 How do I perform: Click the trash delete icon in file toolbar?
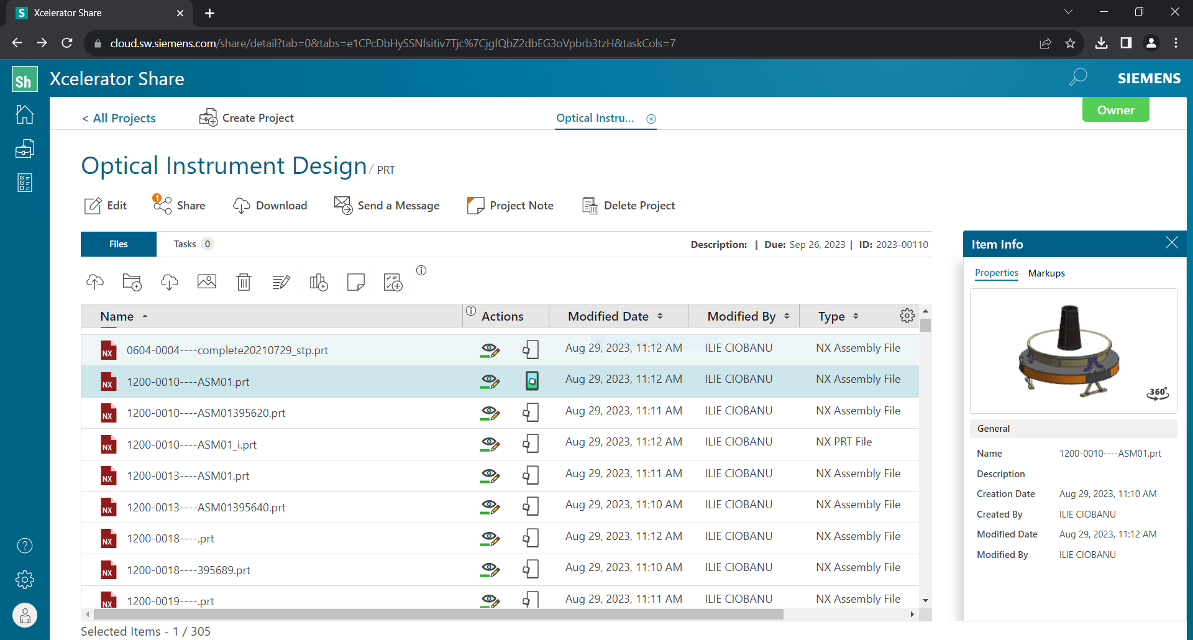pyautogui.click(x=244, y=282)
